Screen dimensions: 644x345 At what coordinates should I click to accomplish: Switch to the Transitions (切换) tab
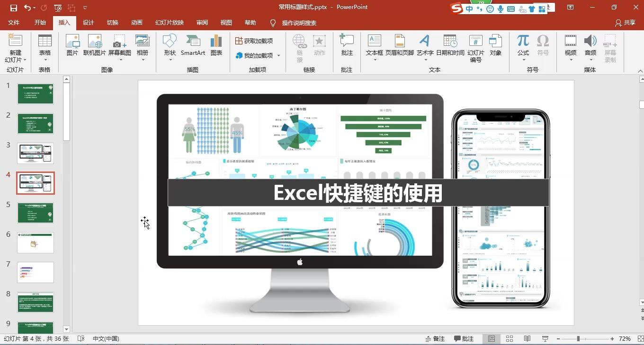pyautogui.click(x=113, y=23)
